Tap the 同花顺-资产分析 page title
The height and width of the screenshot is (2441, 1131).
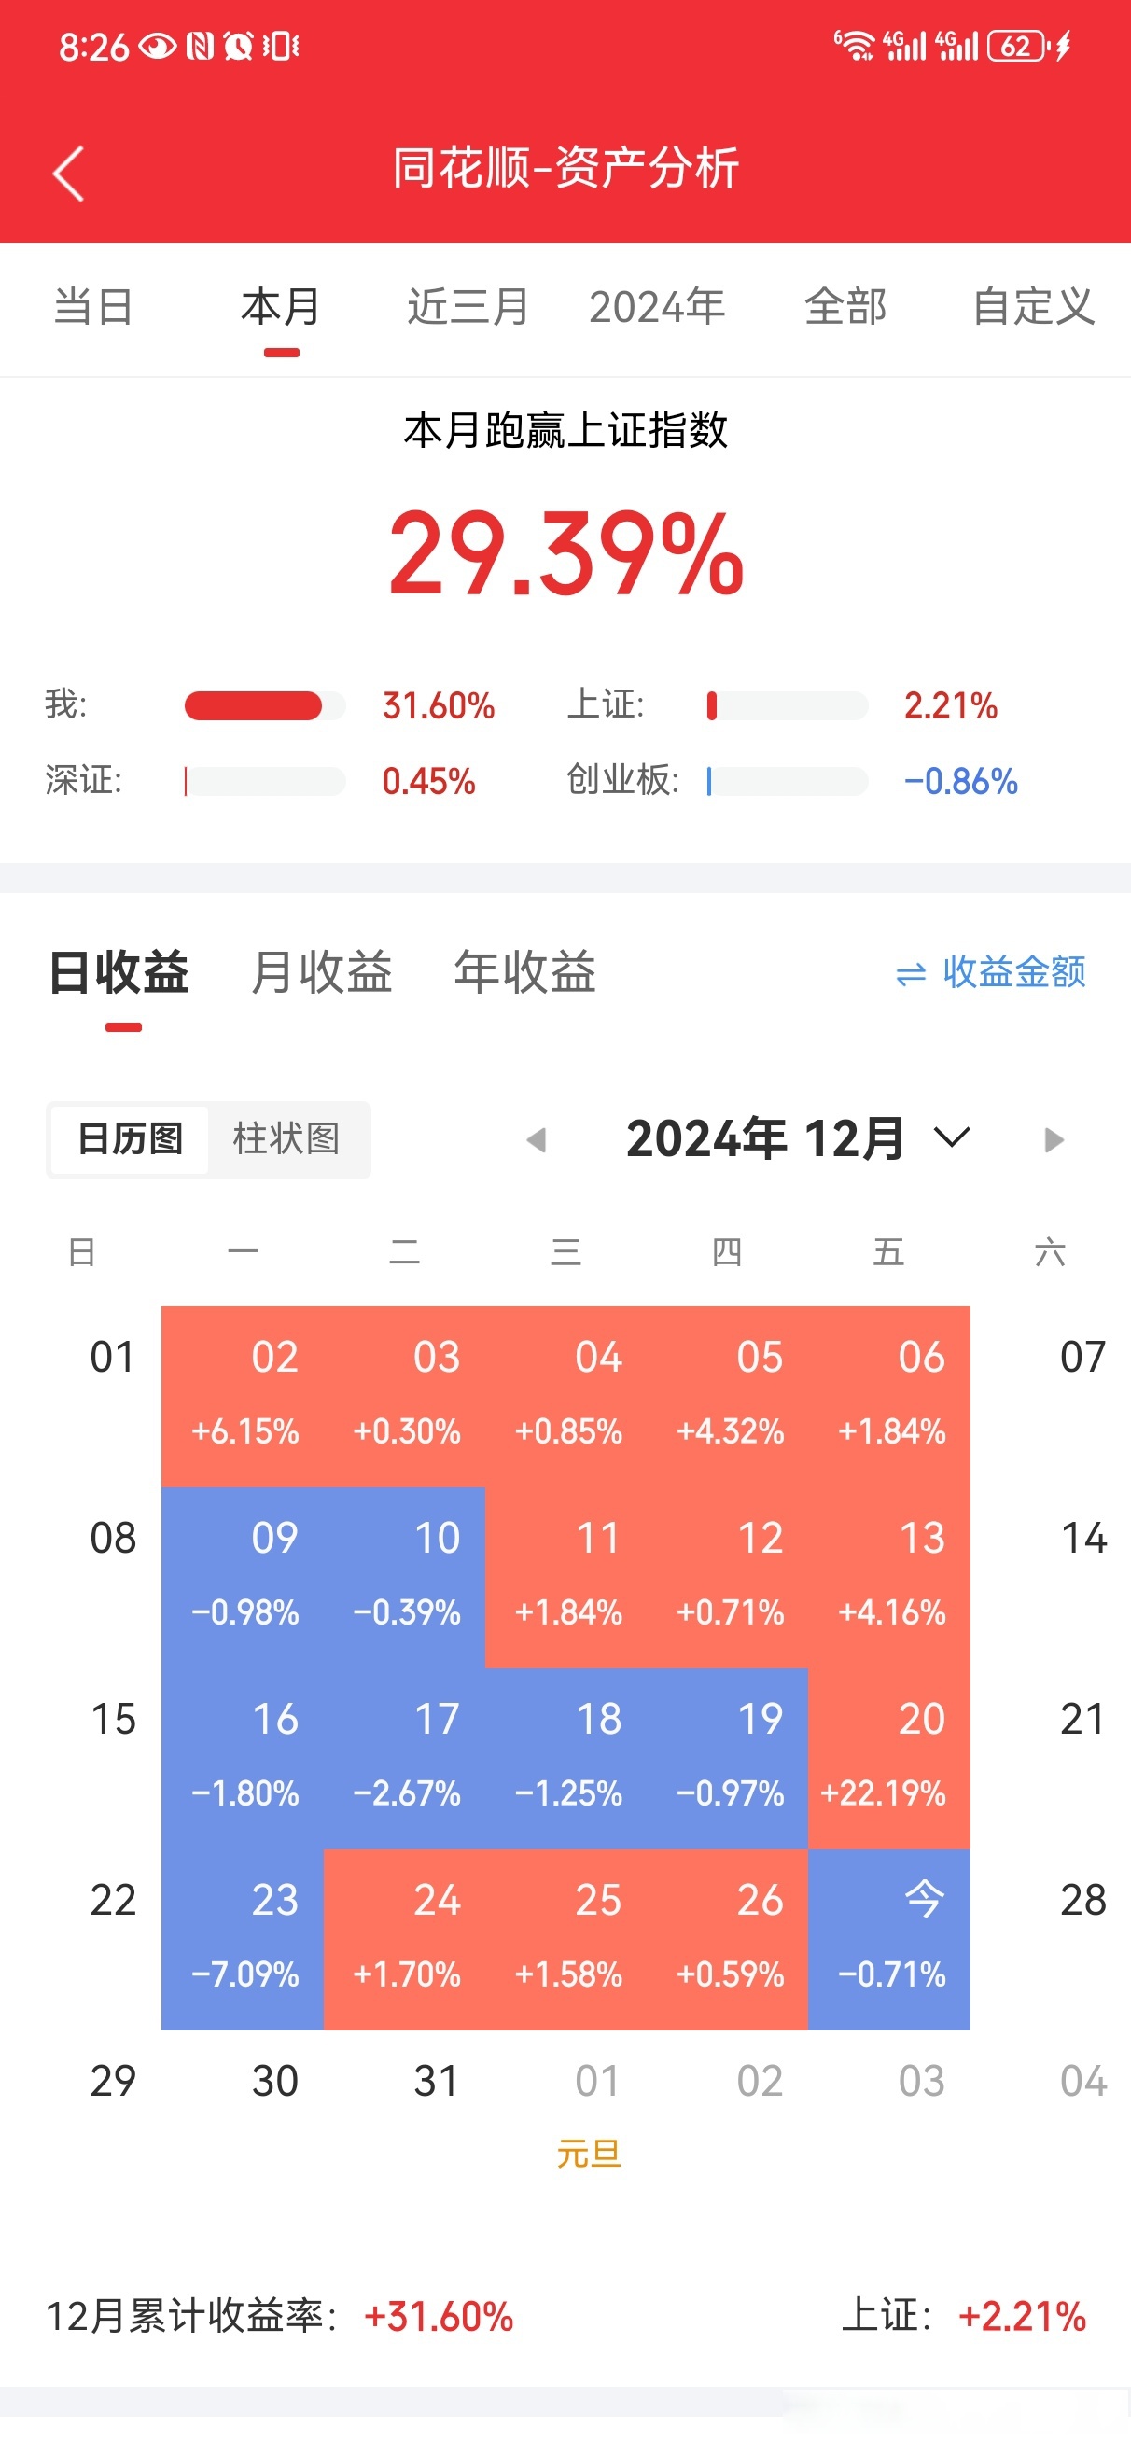[x=566, y=169]
